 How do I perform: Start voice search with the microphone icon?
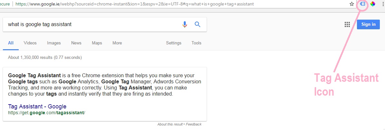point(185,24)
